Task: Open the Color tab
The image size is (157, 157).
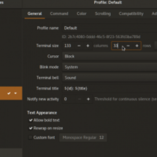Action: point(82,14)
